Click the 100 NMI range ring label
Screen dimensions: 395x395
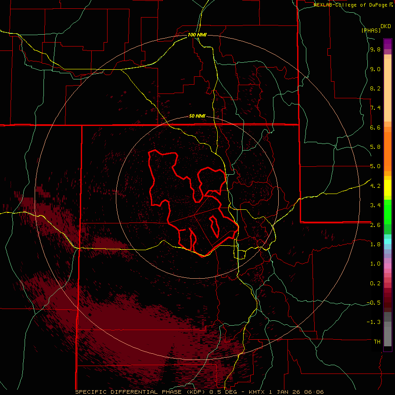(197, 35)
